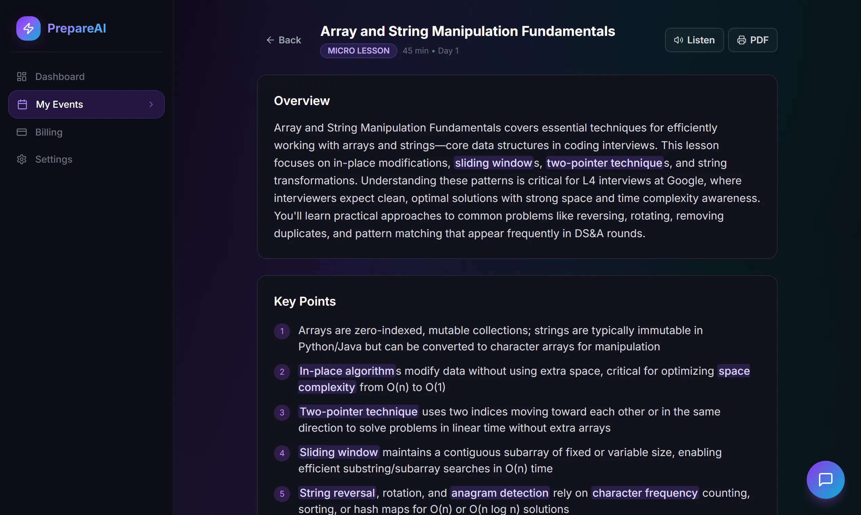Expand the My Events chevron arrow
This screenshot has width=861, height=515.
pos(151,104)
